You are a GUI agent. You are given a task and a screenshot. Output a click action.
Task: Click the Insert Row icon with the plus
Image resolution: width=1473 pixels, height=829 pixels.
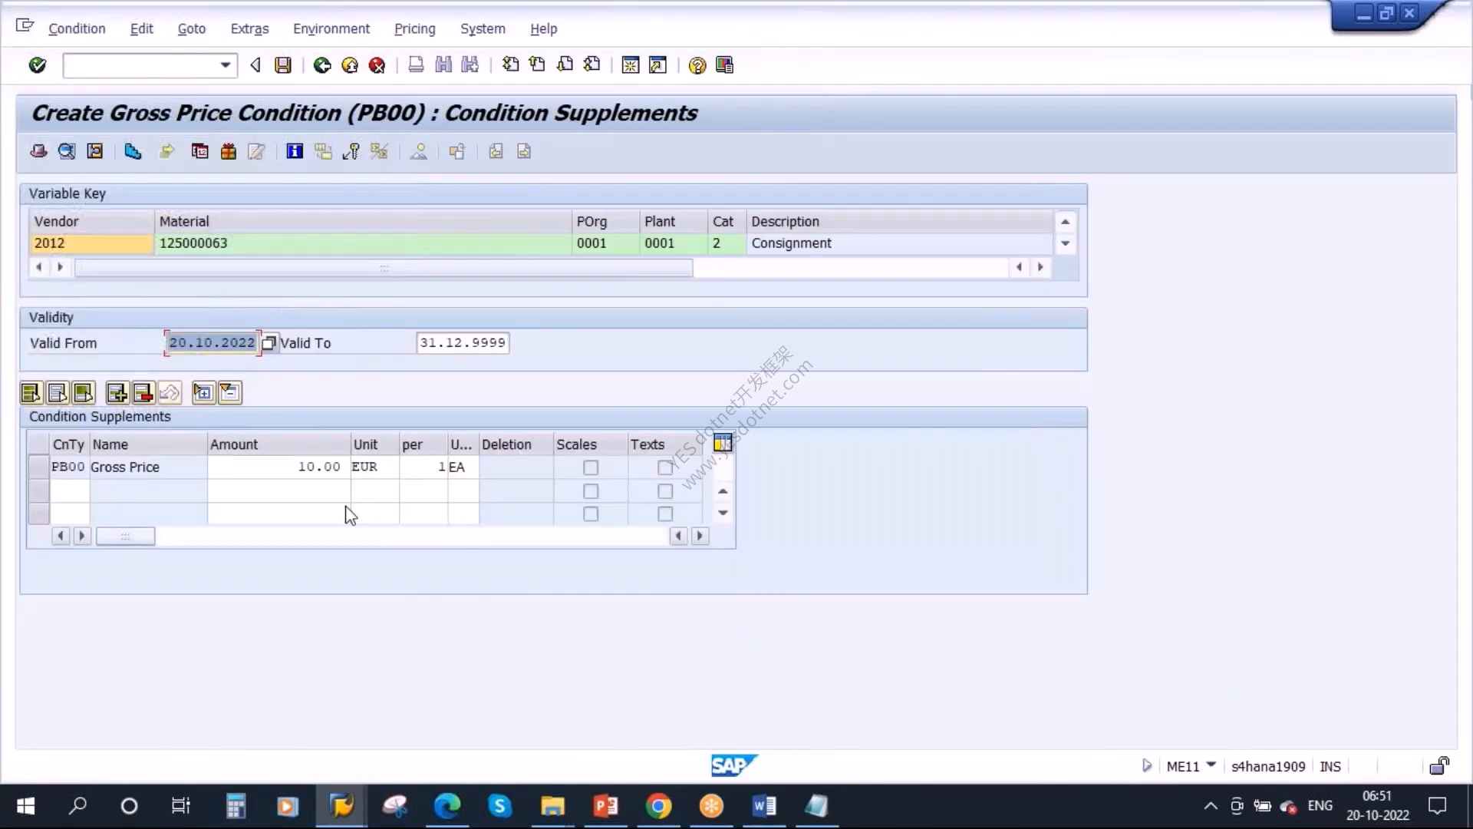point(117,393)
